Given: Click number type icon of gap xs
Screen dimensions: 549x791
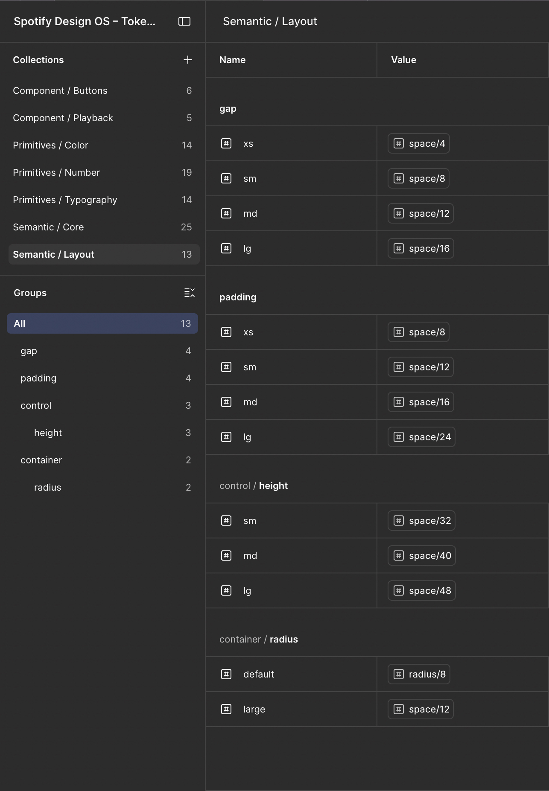Looking at the screenshot, I should coord(226,143).
